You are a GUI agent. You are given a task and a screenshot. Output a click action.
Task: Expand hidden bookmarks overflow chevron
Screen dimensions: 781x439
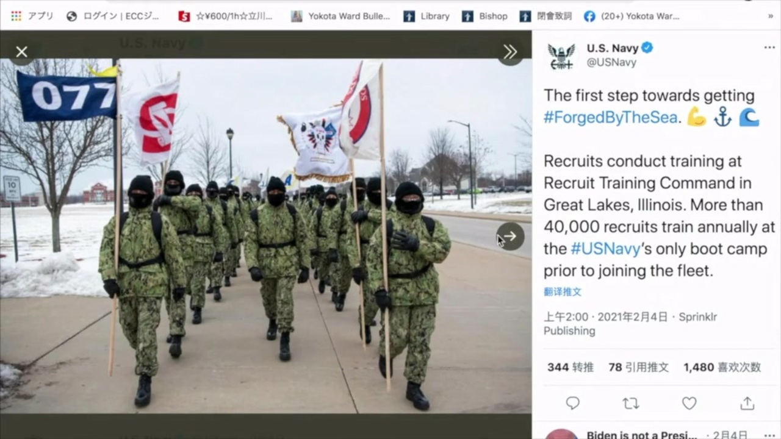click(x=770, y=16)
